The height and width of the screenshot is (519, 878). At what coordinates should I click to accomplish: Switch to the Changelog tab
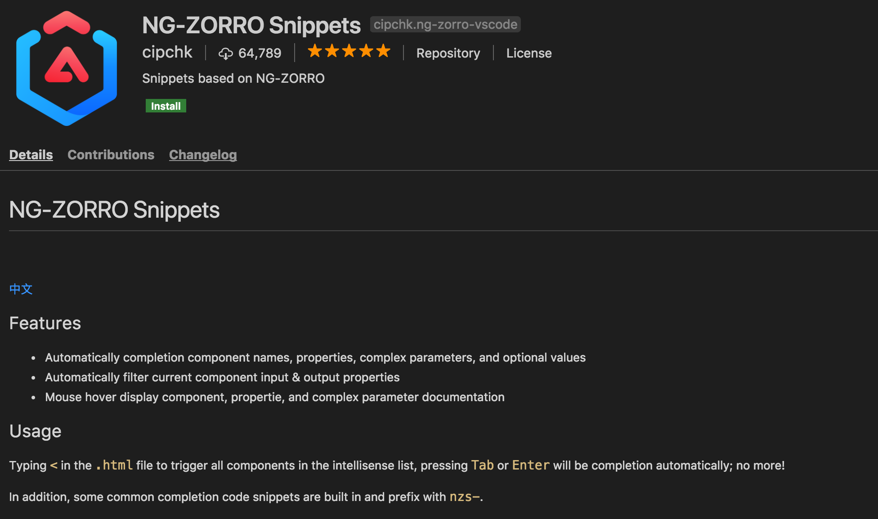coord(203,155)
